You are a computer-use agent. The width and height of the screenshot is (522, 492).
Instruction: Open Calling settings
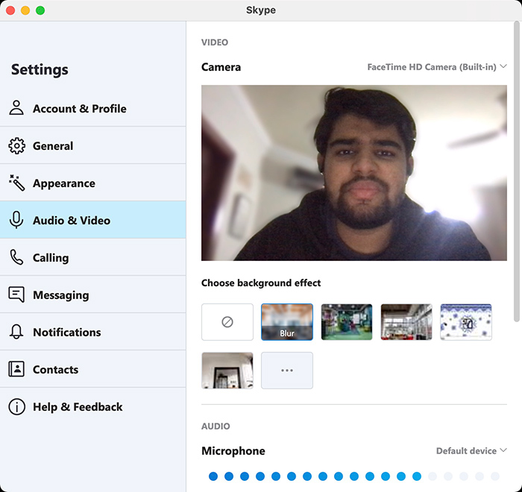pyautogui.click(x=93, y=257)
